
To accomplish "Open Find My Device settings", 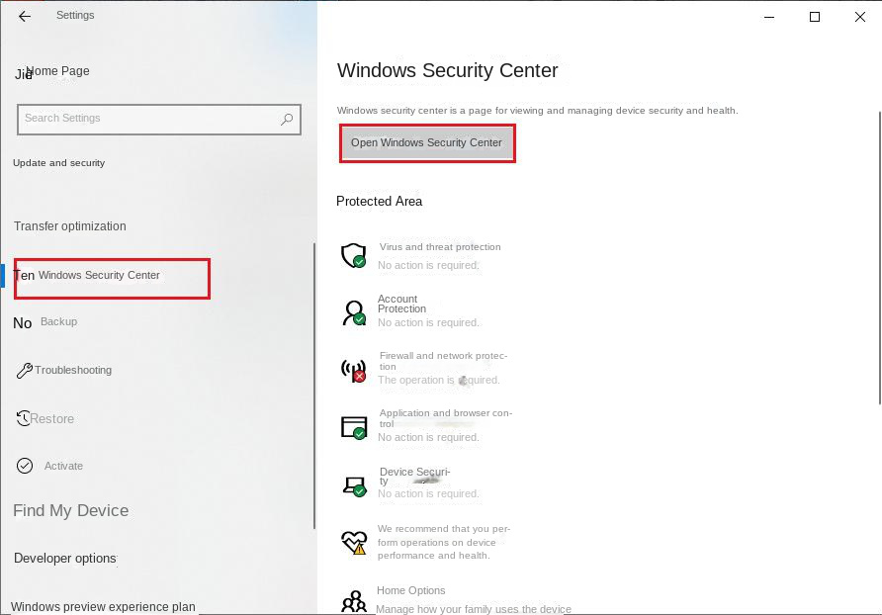I will click(x=71, y=511).
